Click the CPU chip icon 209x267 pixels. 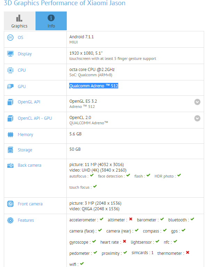[10, 70]
